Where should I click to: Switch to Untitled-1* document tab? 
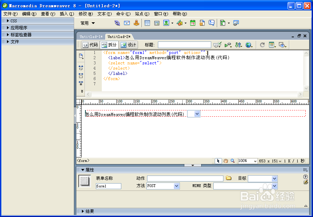pyautogui.click(x=91, y=37)
